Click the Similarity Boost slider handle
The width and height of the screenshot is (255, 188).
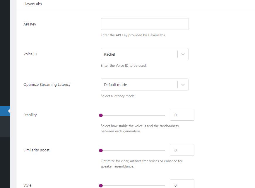[101, 151]
